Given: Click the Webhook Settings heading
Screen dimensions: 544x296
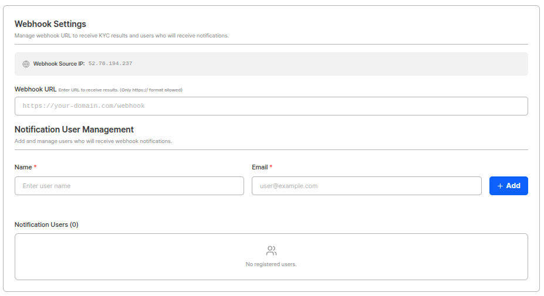Looking at the screenshot, I should tap(50, 24).
